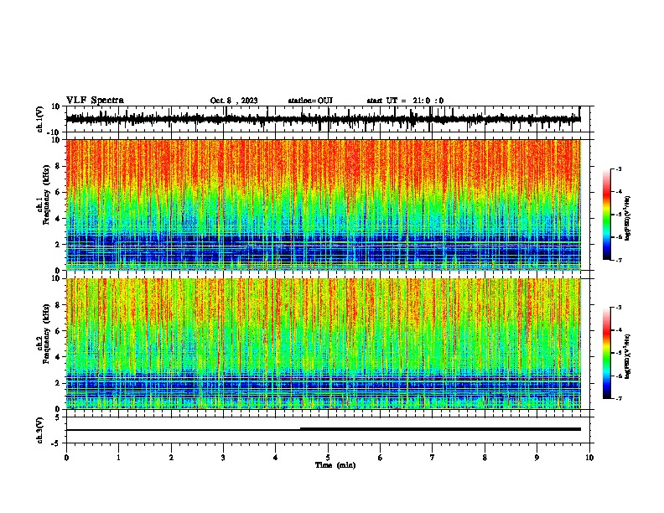The image size is (664, 513).
Task: Click the "ch.1(V)" axis label
Action: [x=40, y=119]
